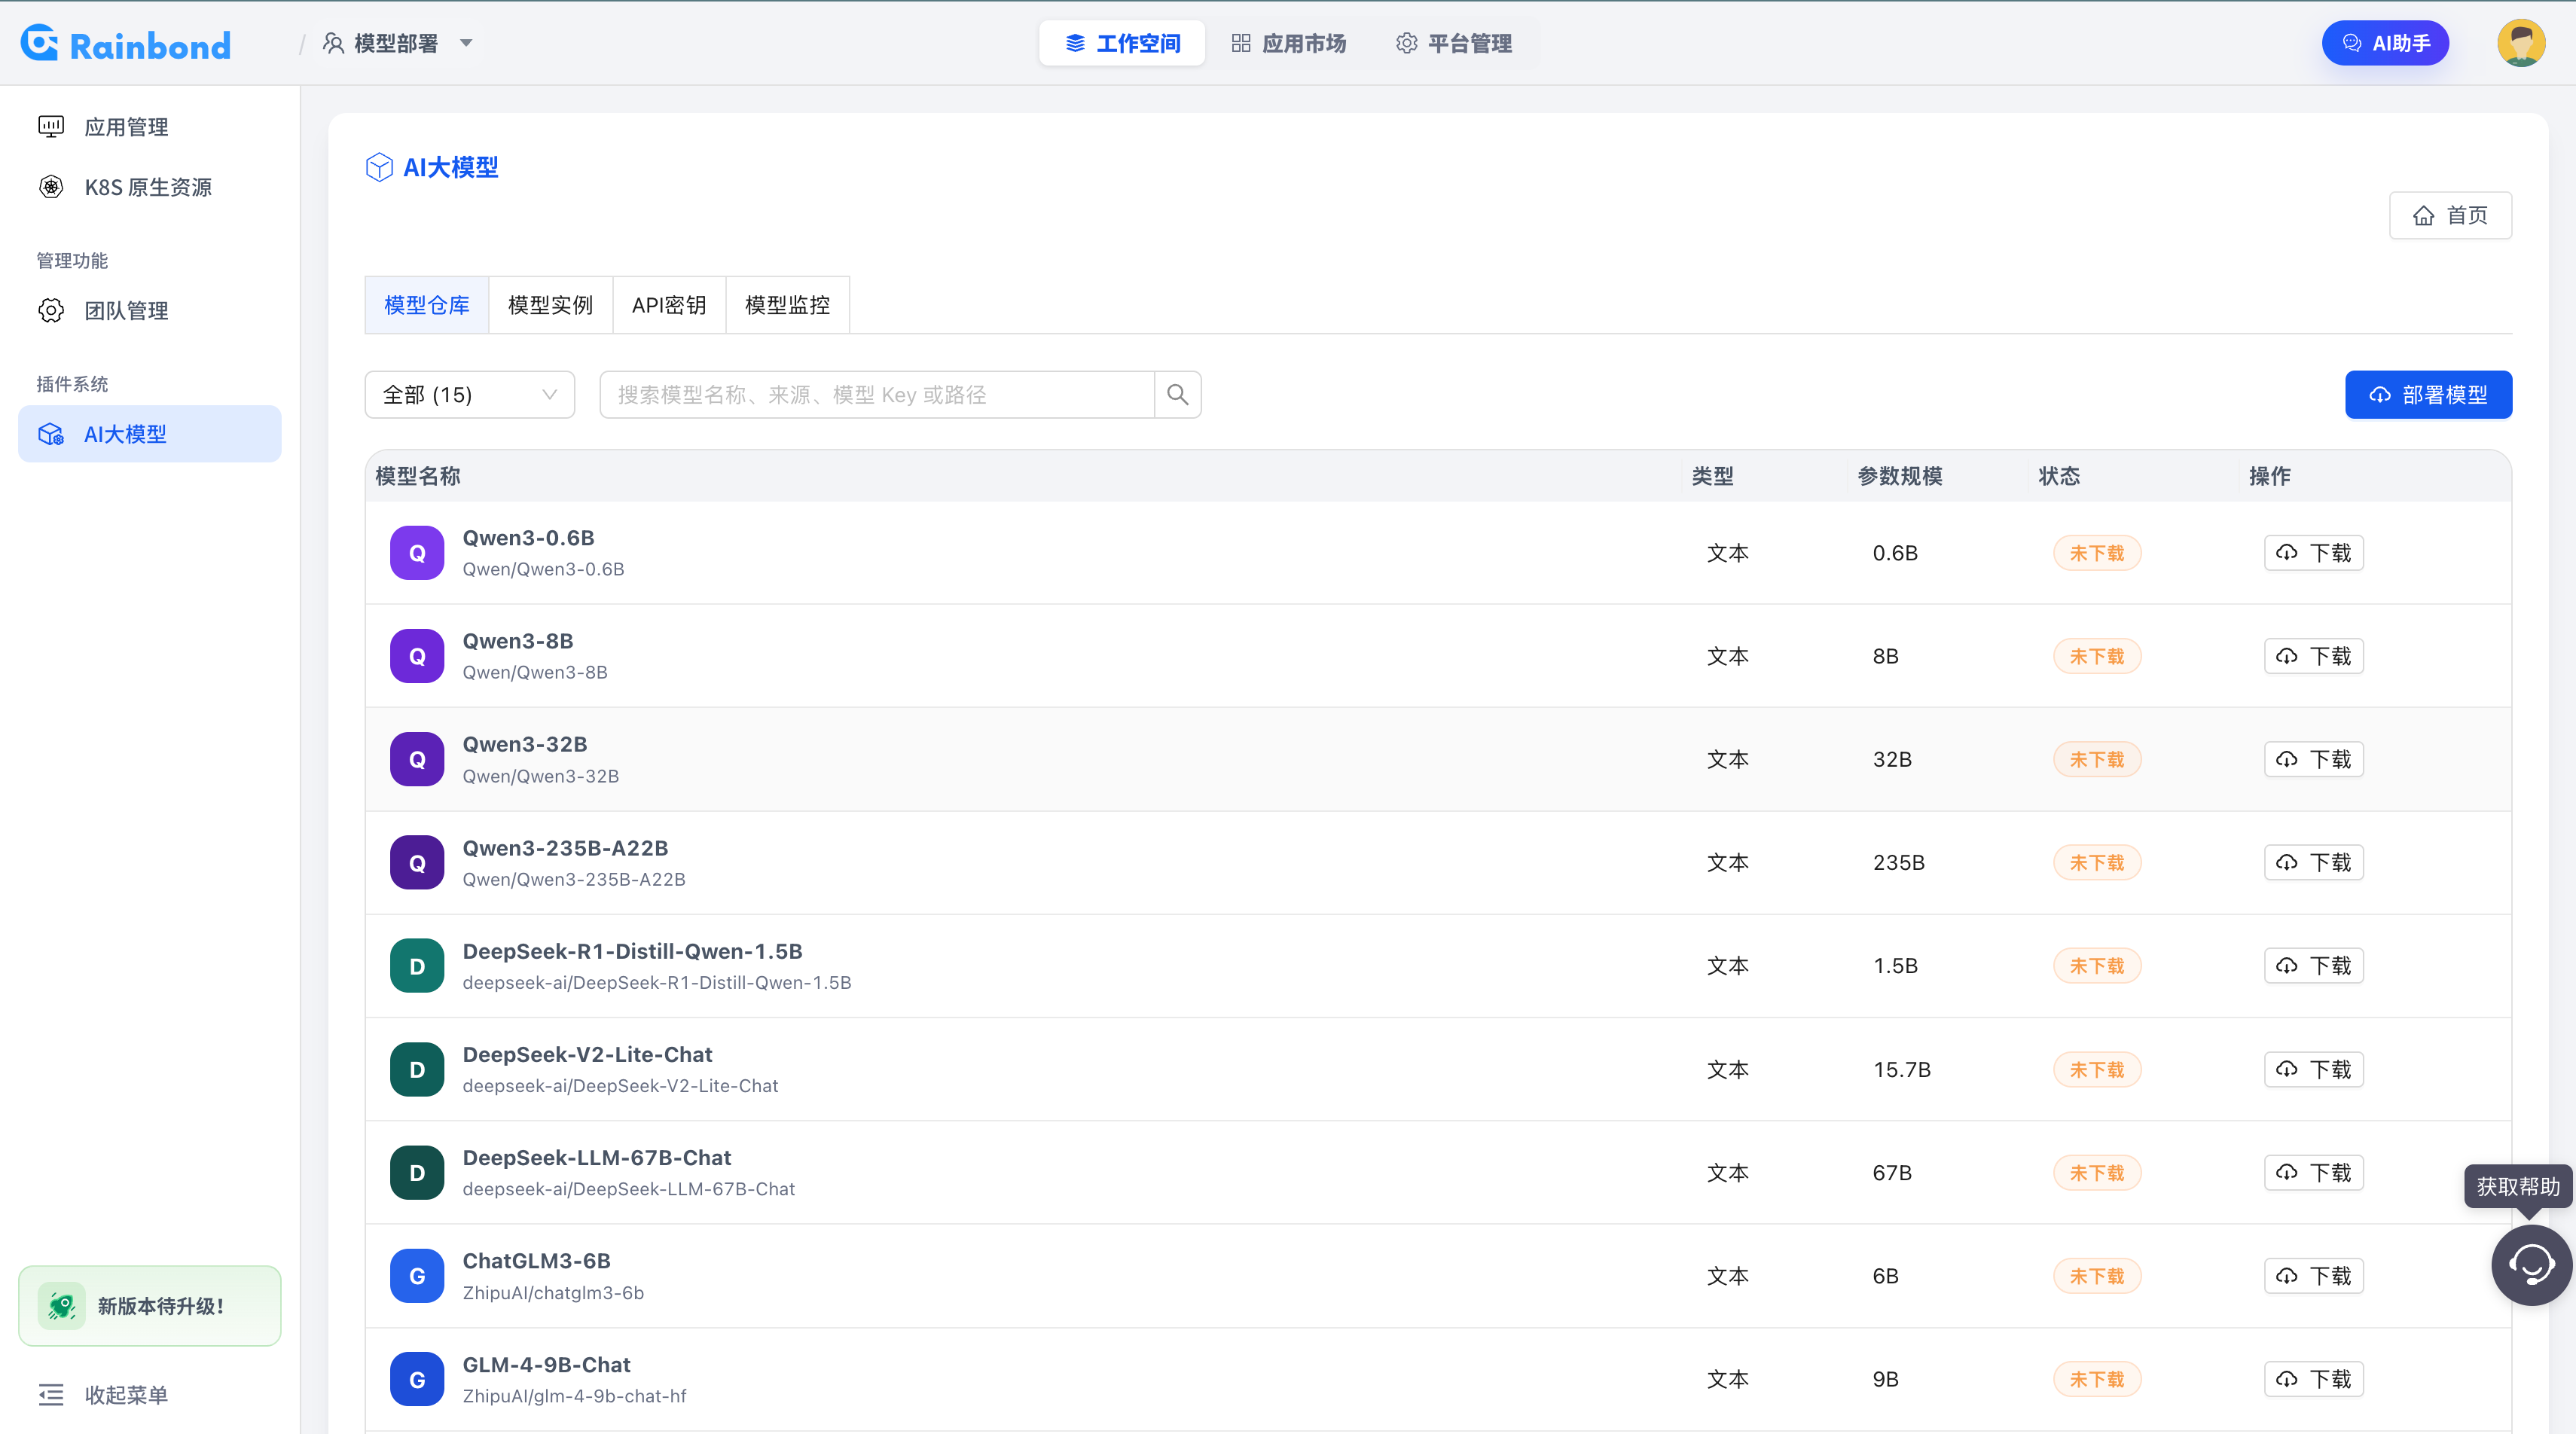2576x1434 pixels.
Task: Click the 获取帮助 tooltip label
Action: (x=2517, y=1187)
